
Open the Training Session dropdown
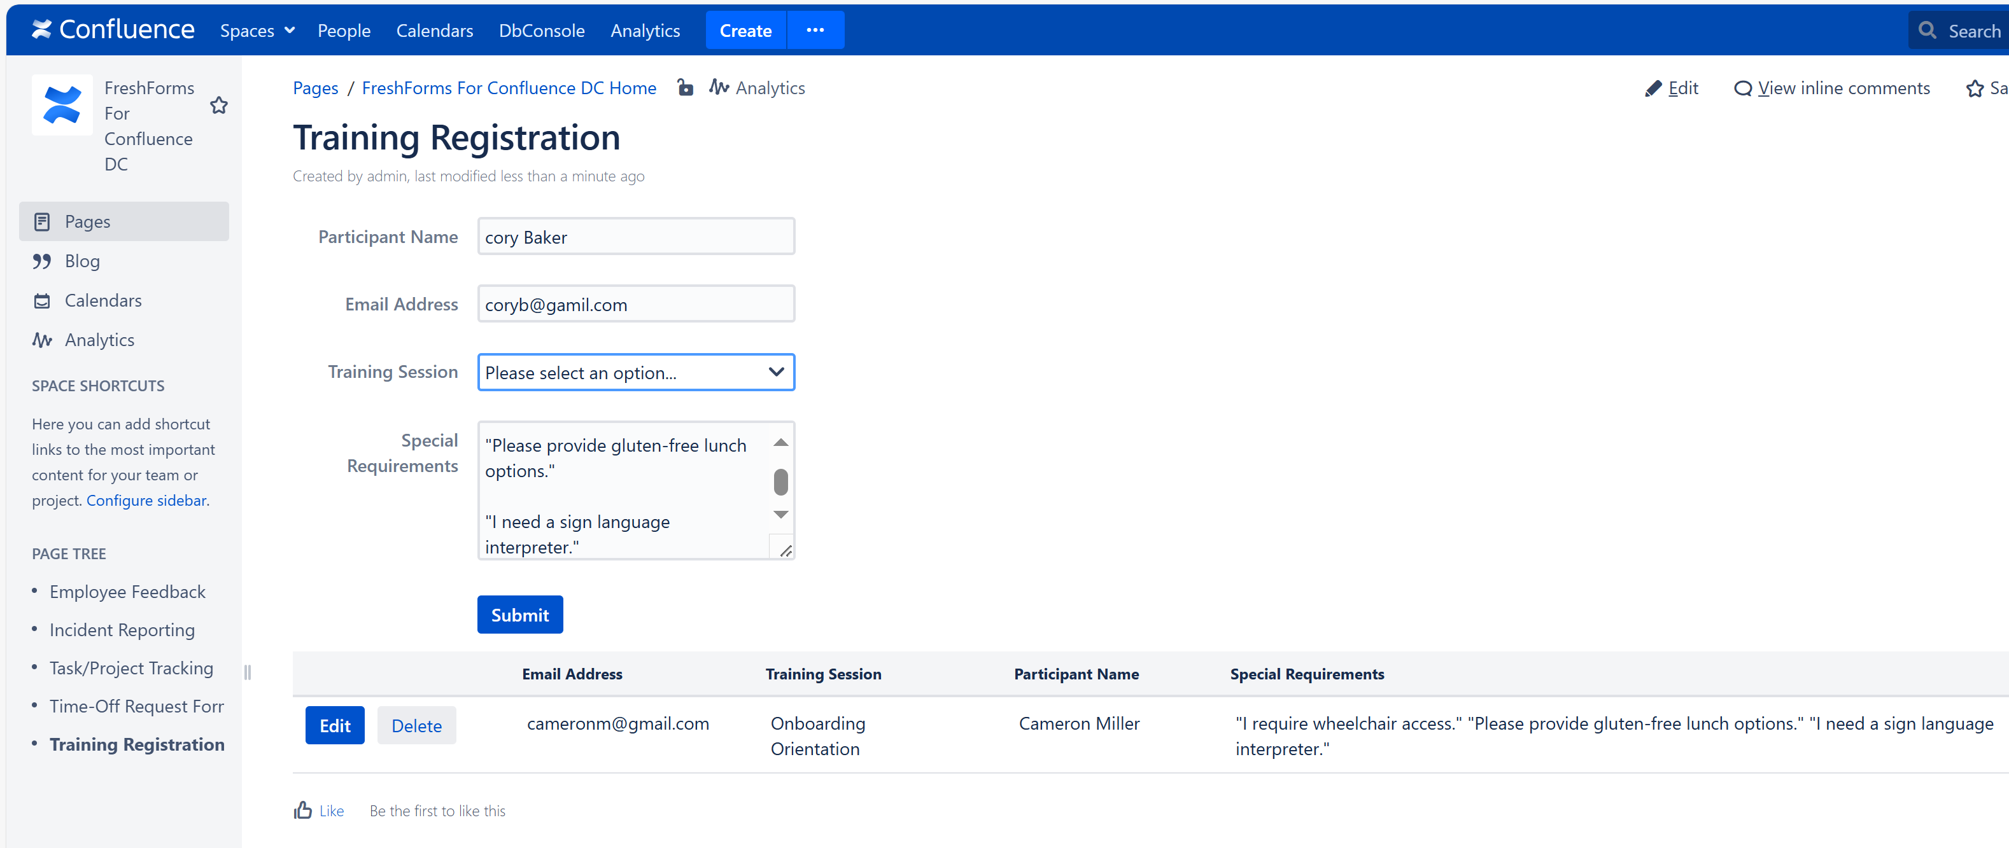tap(636, 372)
